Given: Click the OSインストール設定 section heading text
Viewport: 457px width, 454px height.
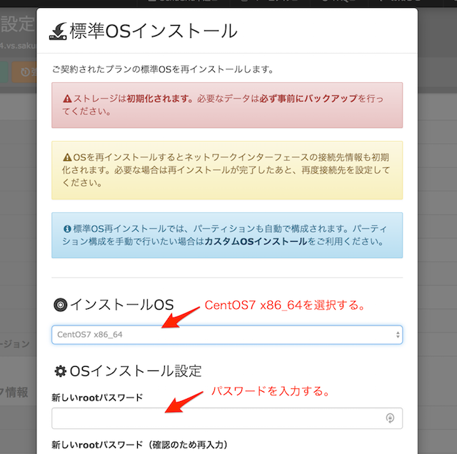Looking at the screenshot, I should [136, 370].
